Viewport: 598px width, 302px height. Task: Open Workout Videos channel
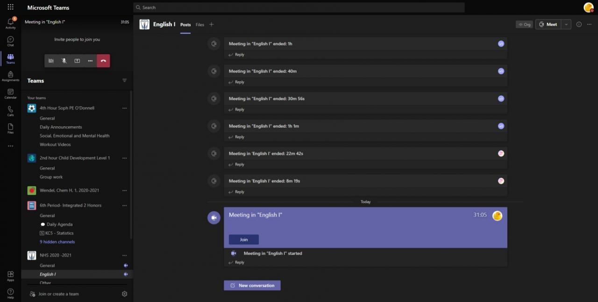tap(55, 144)
